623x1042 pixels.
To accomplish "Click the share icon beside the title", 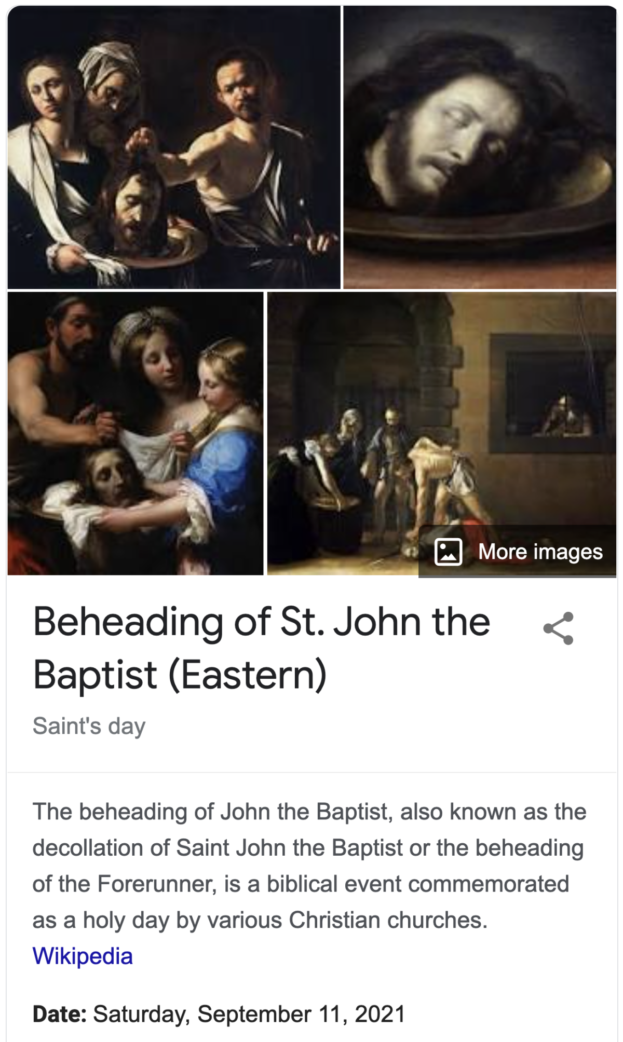I will click(558, 628).
